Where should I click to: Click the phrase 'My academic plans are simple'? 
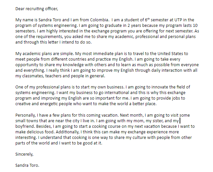click(x=44, y=54)
